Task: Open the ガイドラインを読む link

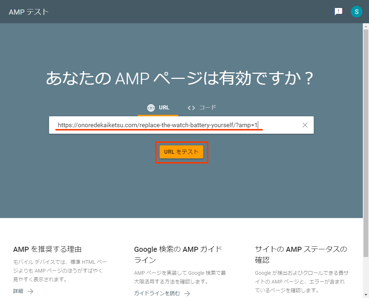Action: (162, 293)
